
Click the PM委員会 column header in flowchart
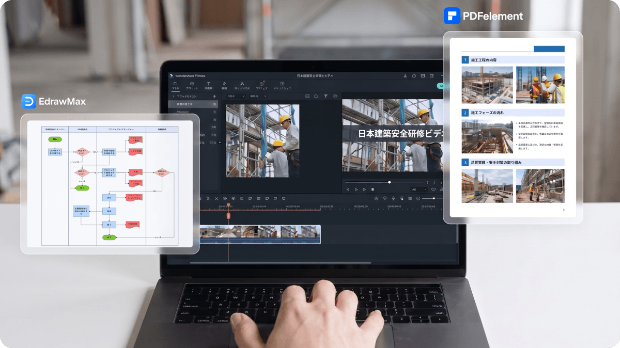(83, 129)
